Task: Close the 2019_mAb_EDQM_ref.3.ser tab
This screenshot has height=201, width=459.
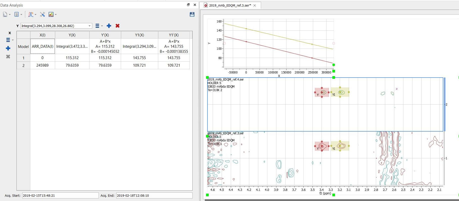Action: click(255, 6)
